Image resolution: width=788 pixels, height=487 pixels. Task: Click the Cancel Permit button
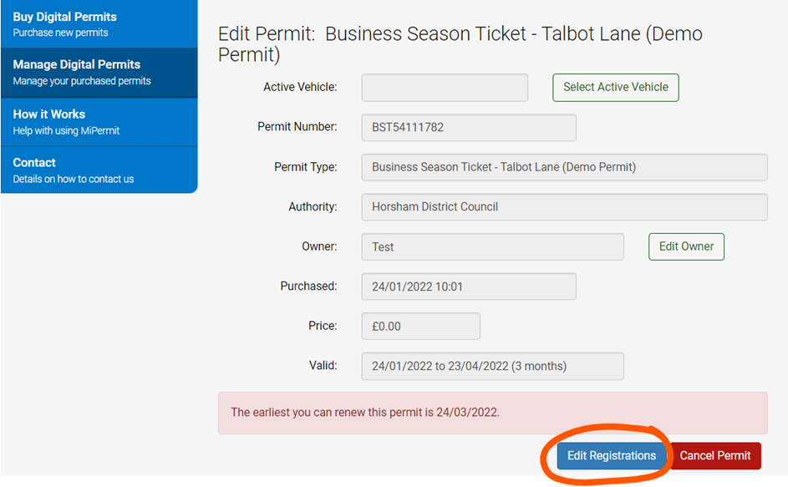(715, 455)
